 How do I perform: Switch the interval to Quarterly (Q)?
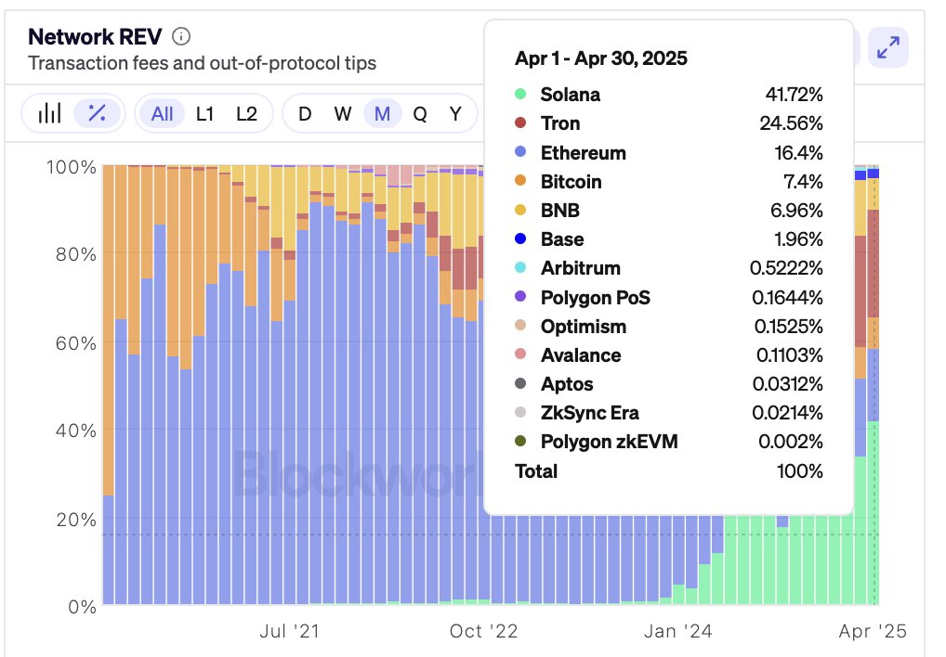420,113
